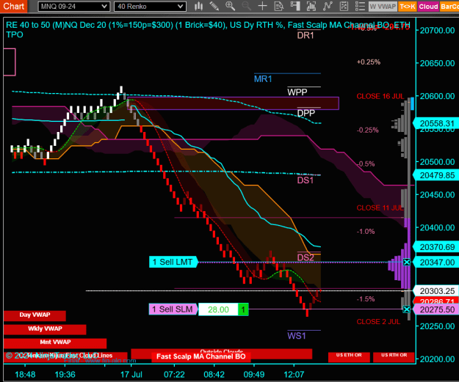Toggle the Chart Trader panel icon
Viewport: 459px width, 382px height.
tap(295, 6)
